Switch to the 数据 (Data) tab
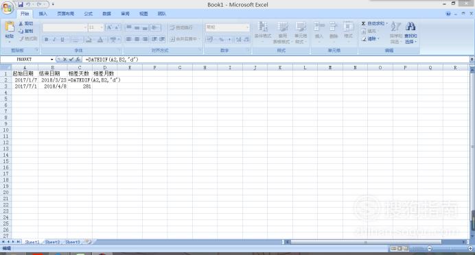Viewport: 475px width, 255px height. (x=106, y=14)
